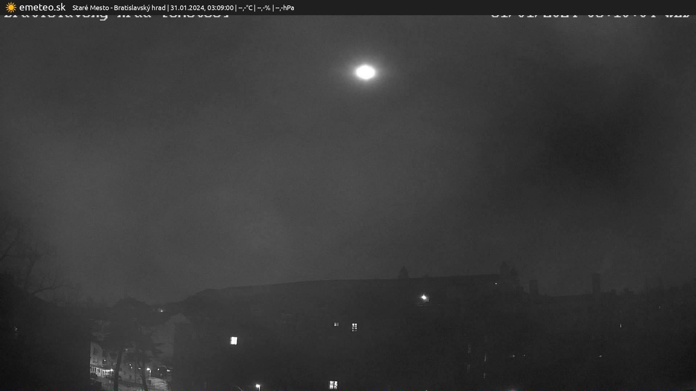
Task: Click the hPa pressure reading
Action: (285, 8)
